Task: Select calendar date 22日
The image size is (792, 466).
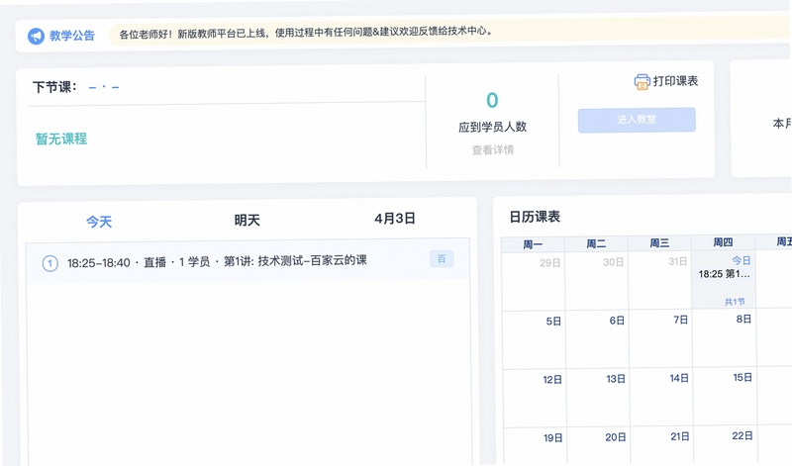Action: (x=742, y=435)
